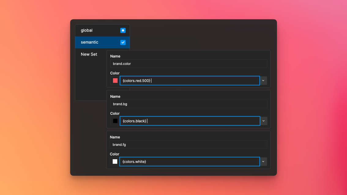Viewport: 347px width, 195px height.
Task: Click the {colors.red.500} color value field
Action: [190, 80]
